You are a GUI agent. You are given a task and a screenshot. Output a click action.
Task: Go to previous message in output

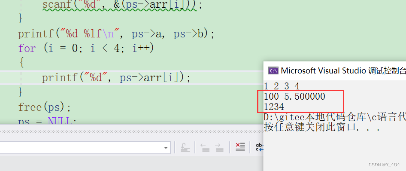205,148
